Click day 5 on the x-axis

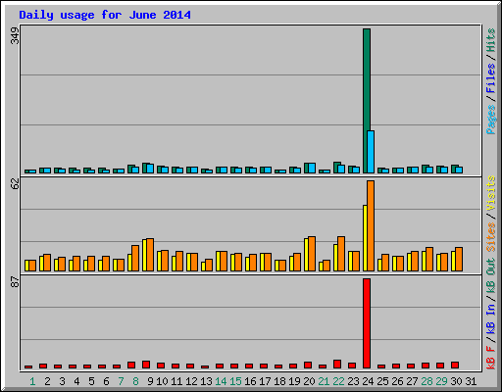tap(91, 381)
